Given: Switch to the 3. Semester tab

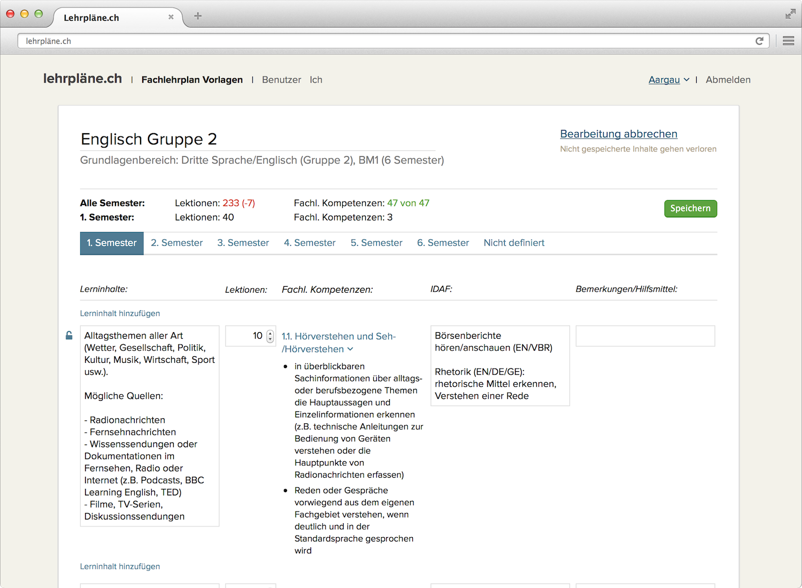Looking at the screenshot, I should coord(243,243).
